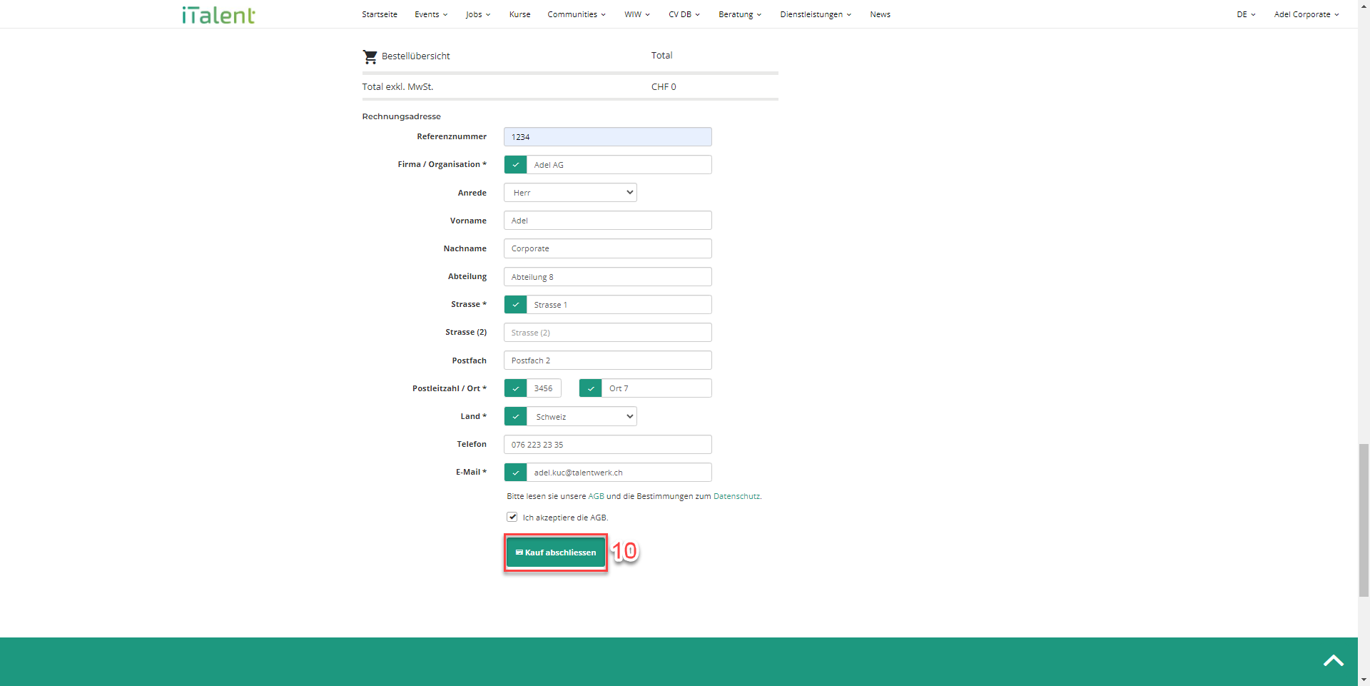Open the Datenschutz link
This screenshot has height=686, width=1370.
click(736, 496)
